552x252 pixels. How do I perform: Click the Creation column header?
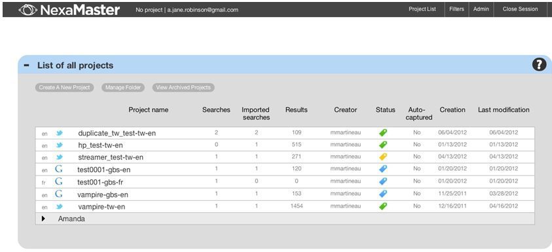coord(452,110)
